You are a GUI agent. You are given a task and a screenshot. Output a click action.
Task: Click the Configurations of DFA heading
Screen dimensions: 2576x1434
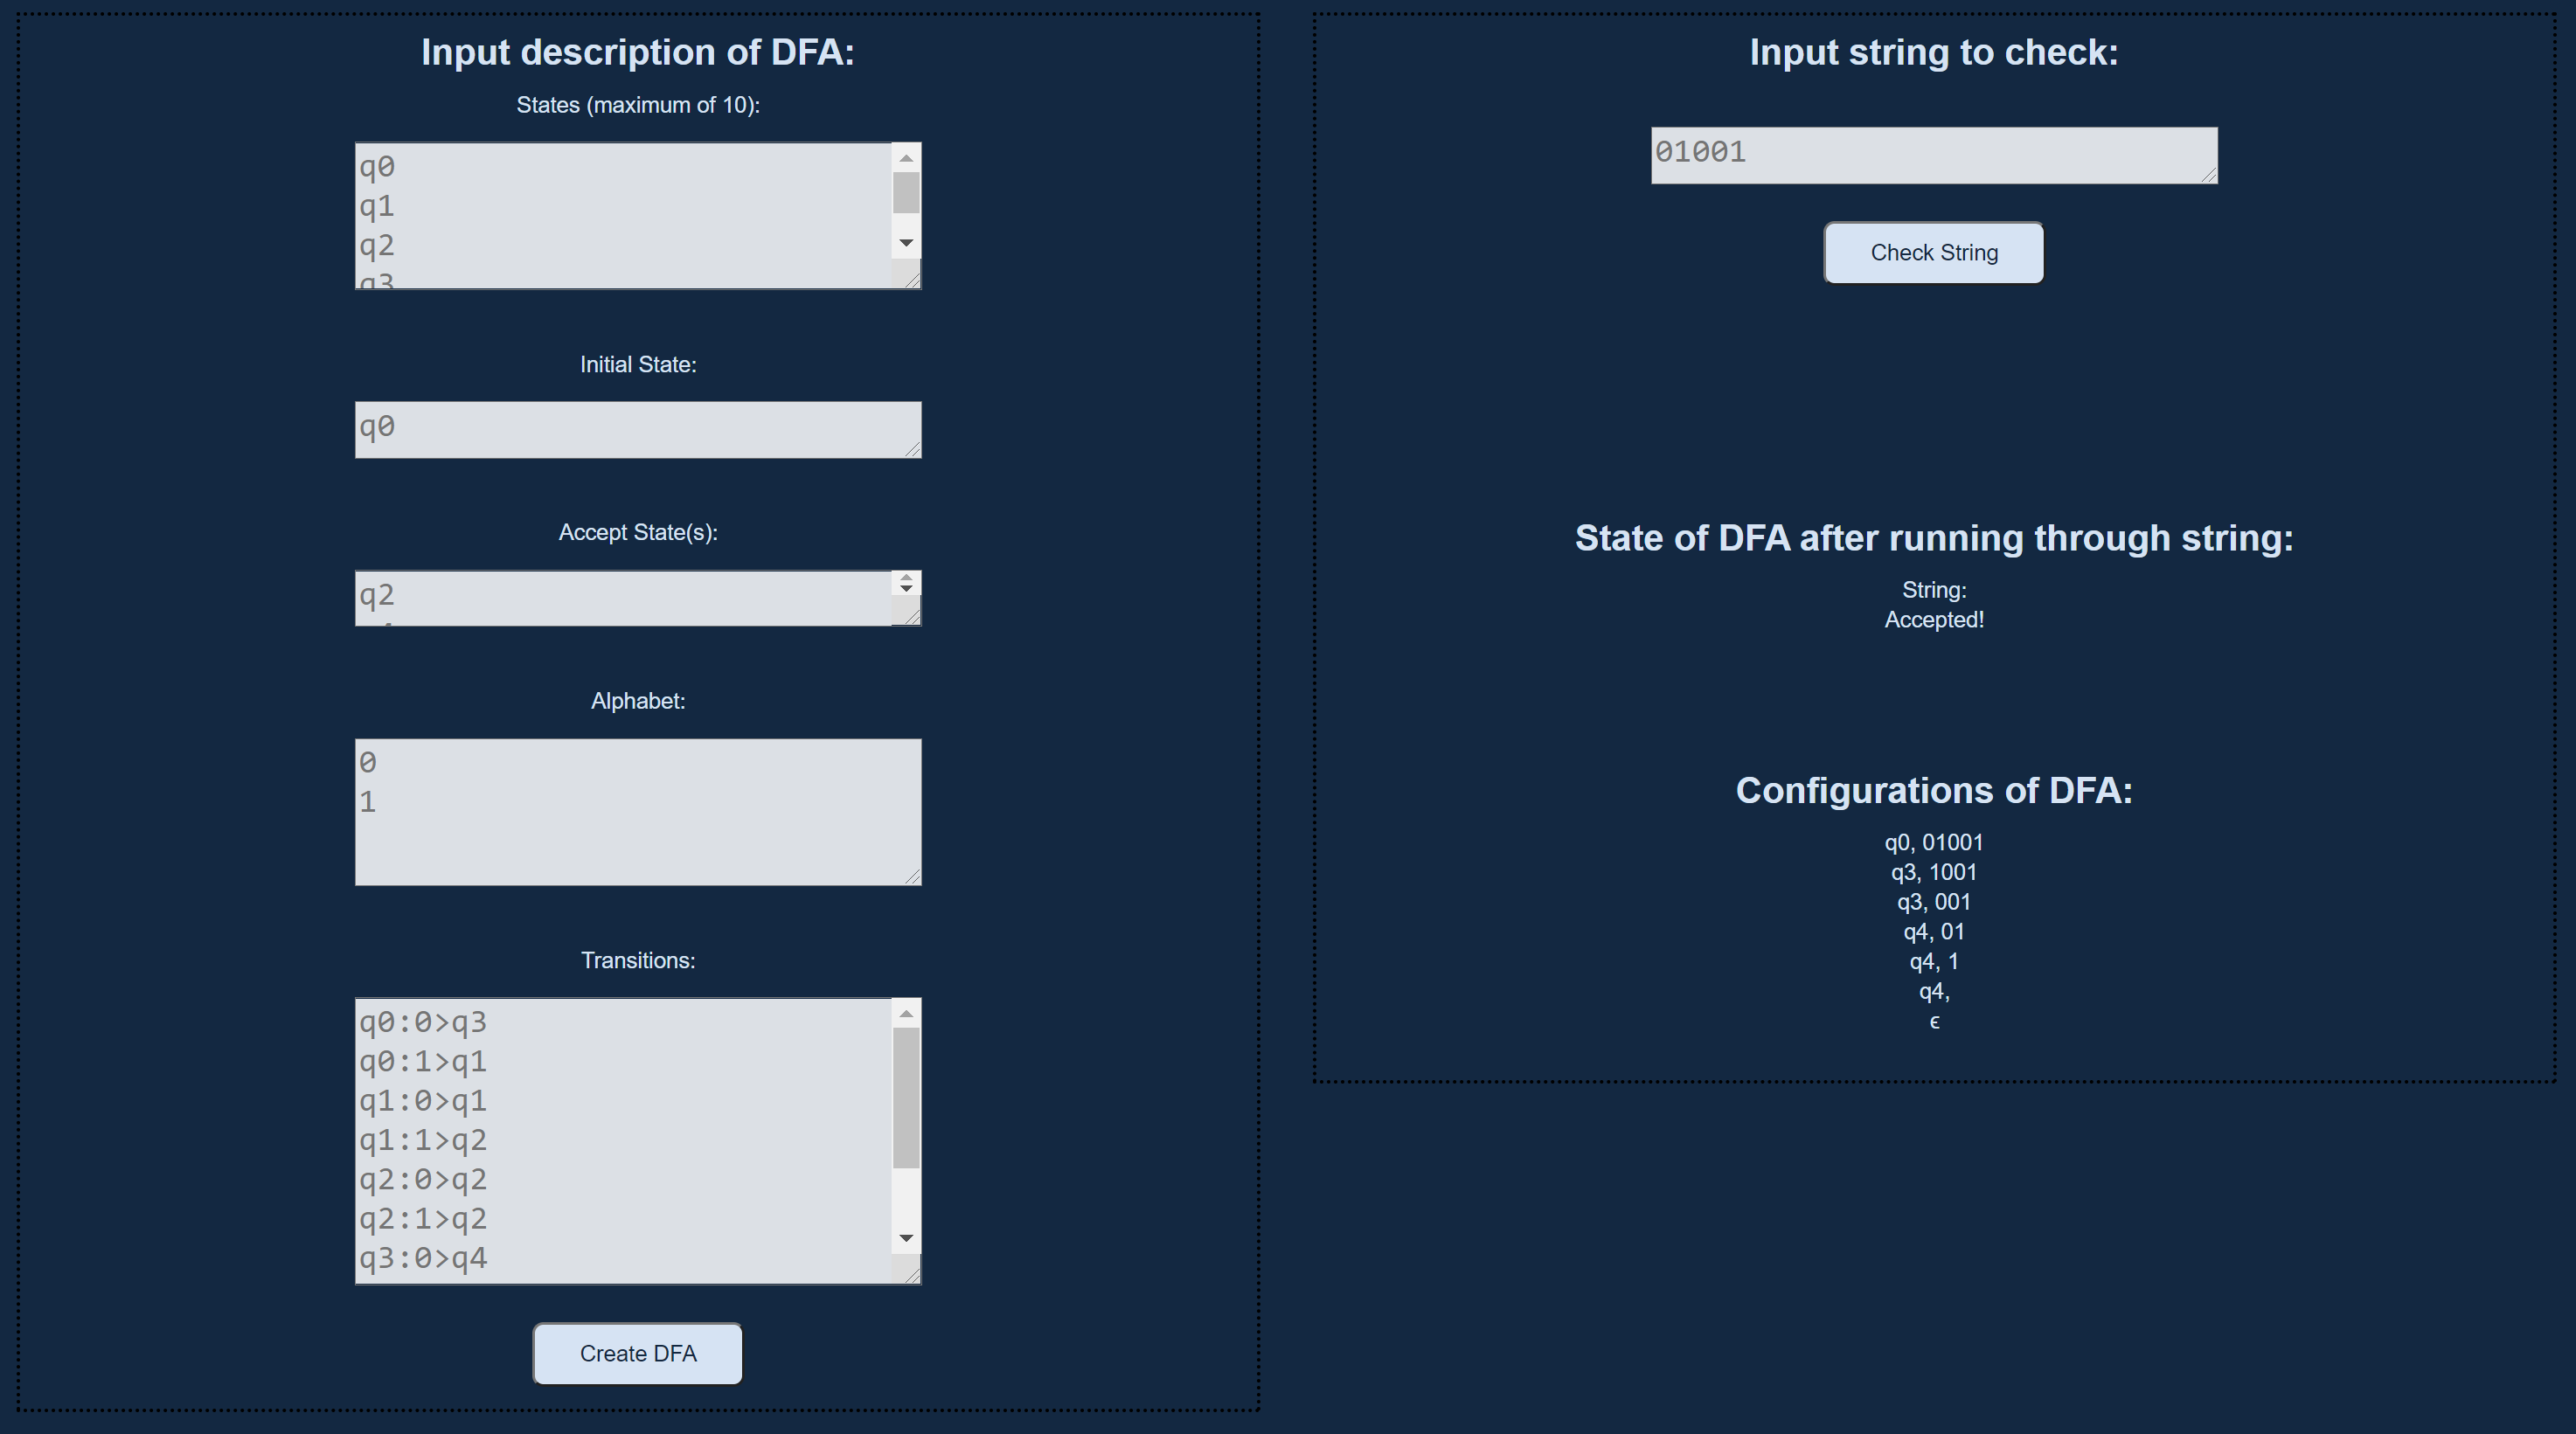pyautogui.click(x=1933, y=790)
